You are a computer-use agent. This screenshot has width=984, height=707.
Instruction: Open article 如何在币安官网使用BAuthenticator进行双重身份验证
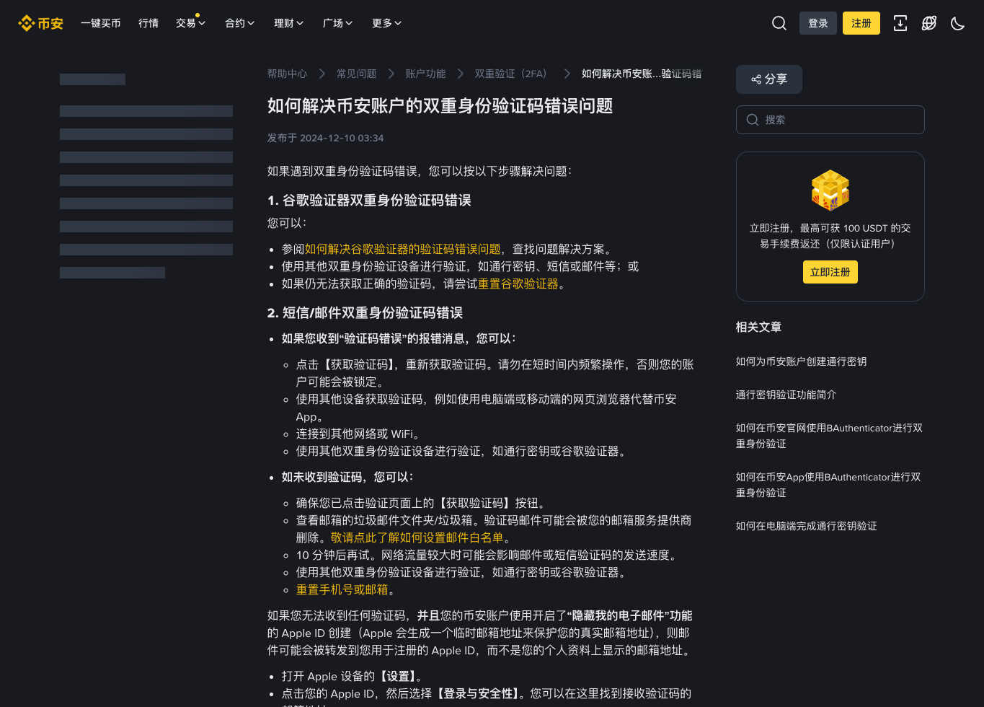pos(830,436)
